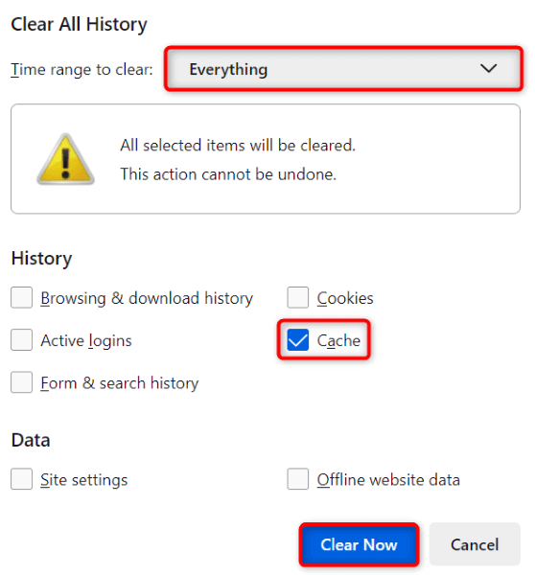The height and width of the screenshot is (575, 535).
Task: Check the Active logins box
Action: click(22, 340)
